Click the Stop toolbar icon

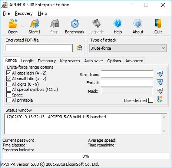(54, 26)
